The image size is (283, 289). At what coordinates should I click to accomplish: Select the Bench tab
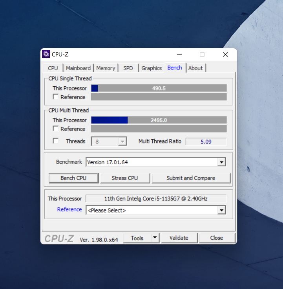click(x=175, y=68)
